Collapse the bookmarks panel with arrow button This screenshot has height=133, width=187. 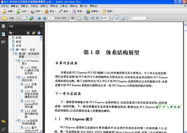click(41, 26)
